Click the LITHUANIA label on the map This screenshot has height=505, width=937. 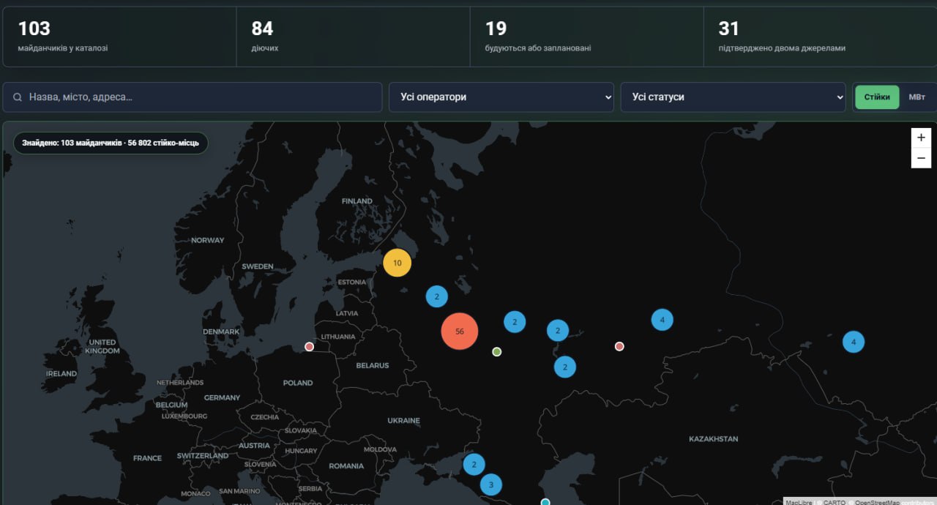pyautogui.click(x=338, y=337)
